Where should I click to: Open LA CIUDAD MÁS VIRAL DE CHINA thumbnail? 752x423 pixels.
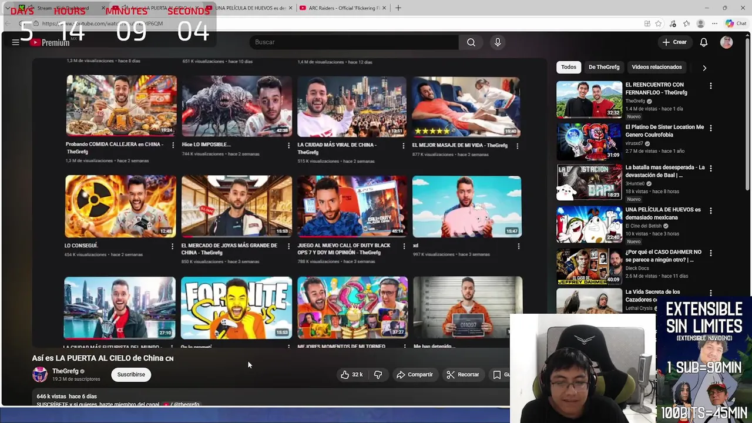tap(352, 106)
